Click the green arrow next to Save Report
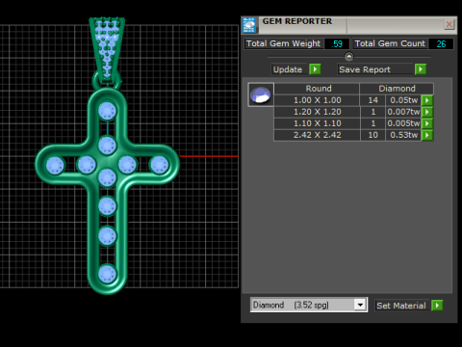This screenshot has width=462, height=347. [421, 69]
